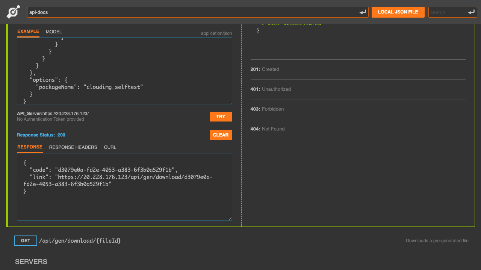Viewport: 481px width, 270px height.
Task: Click the "packageName": "cloudimg_selftest" line
Action: point(90,87)
